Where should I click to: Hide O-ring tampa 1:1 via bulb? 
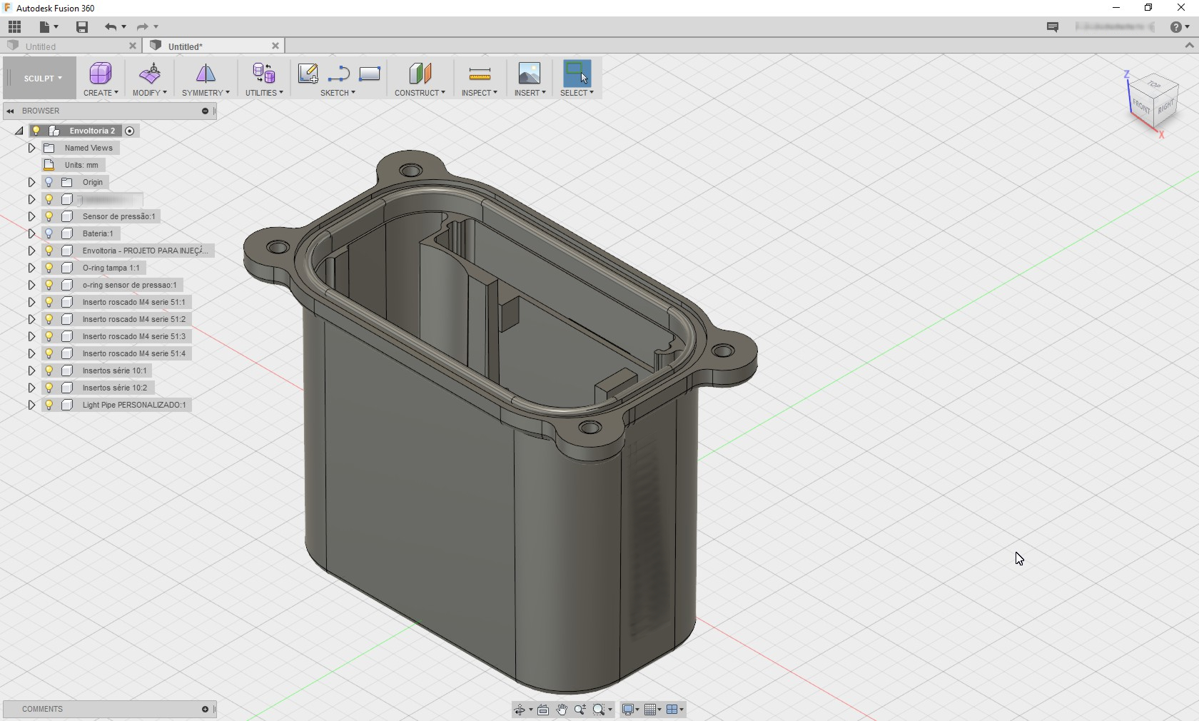[x=49, y=268]
